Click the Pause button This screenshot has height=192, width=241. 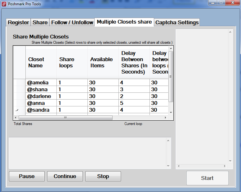(27, 176)
